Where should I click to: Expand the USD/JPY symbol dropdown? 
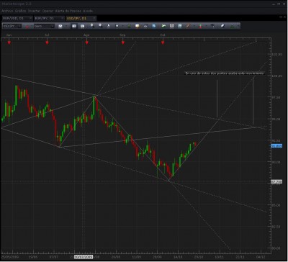[19, 26]
